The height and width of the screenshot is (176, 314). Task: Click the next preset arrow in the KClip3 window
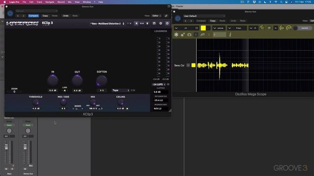click(x=24, y=16)
